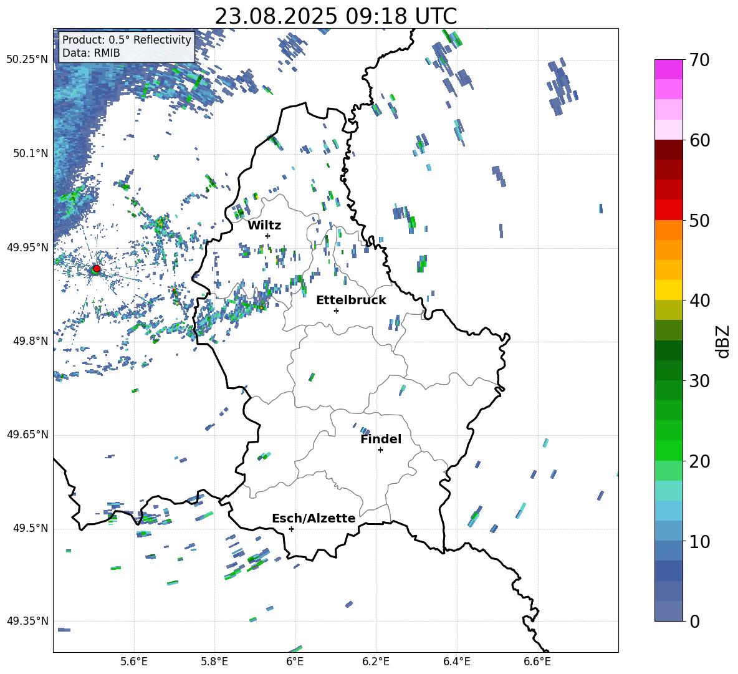Click the magenta top swatch of colorbar
This screenshot has width=738, height=674.
[x=668, y=69]
